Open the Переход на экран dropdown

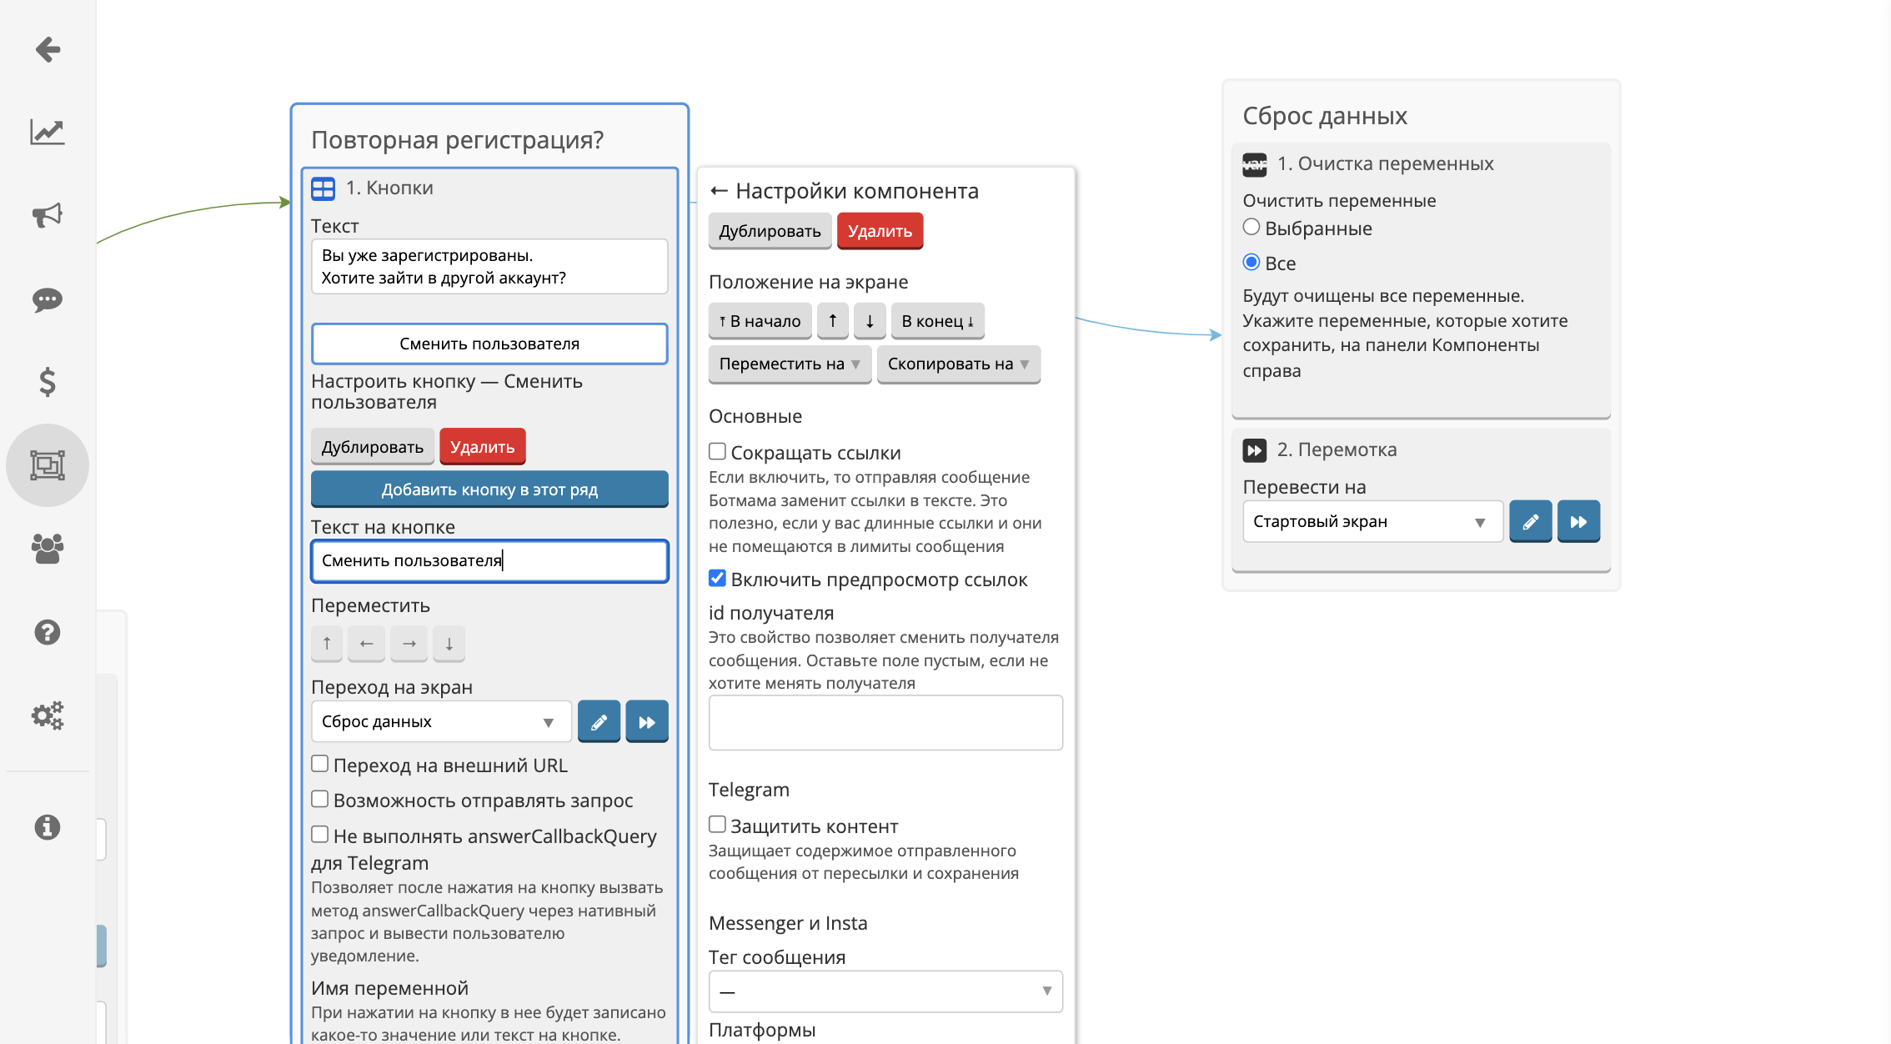pos(441,722)
